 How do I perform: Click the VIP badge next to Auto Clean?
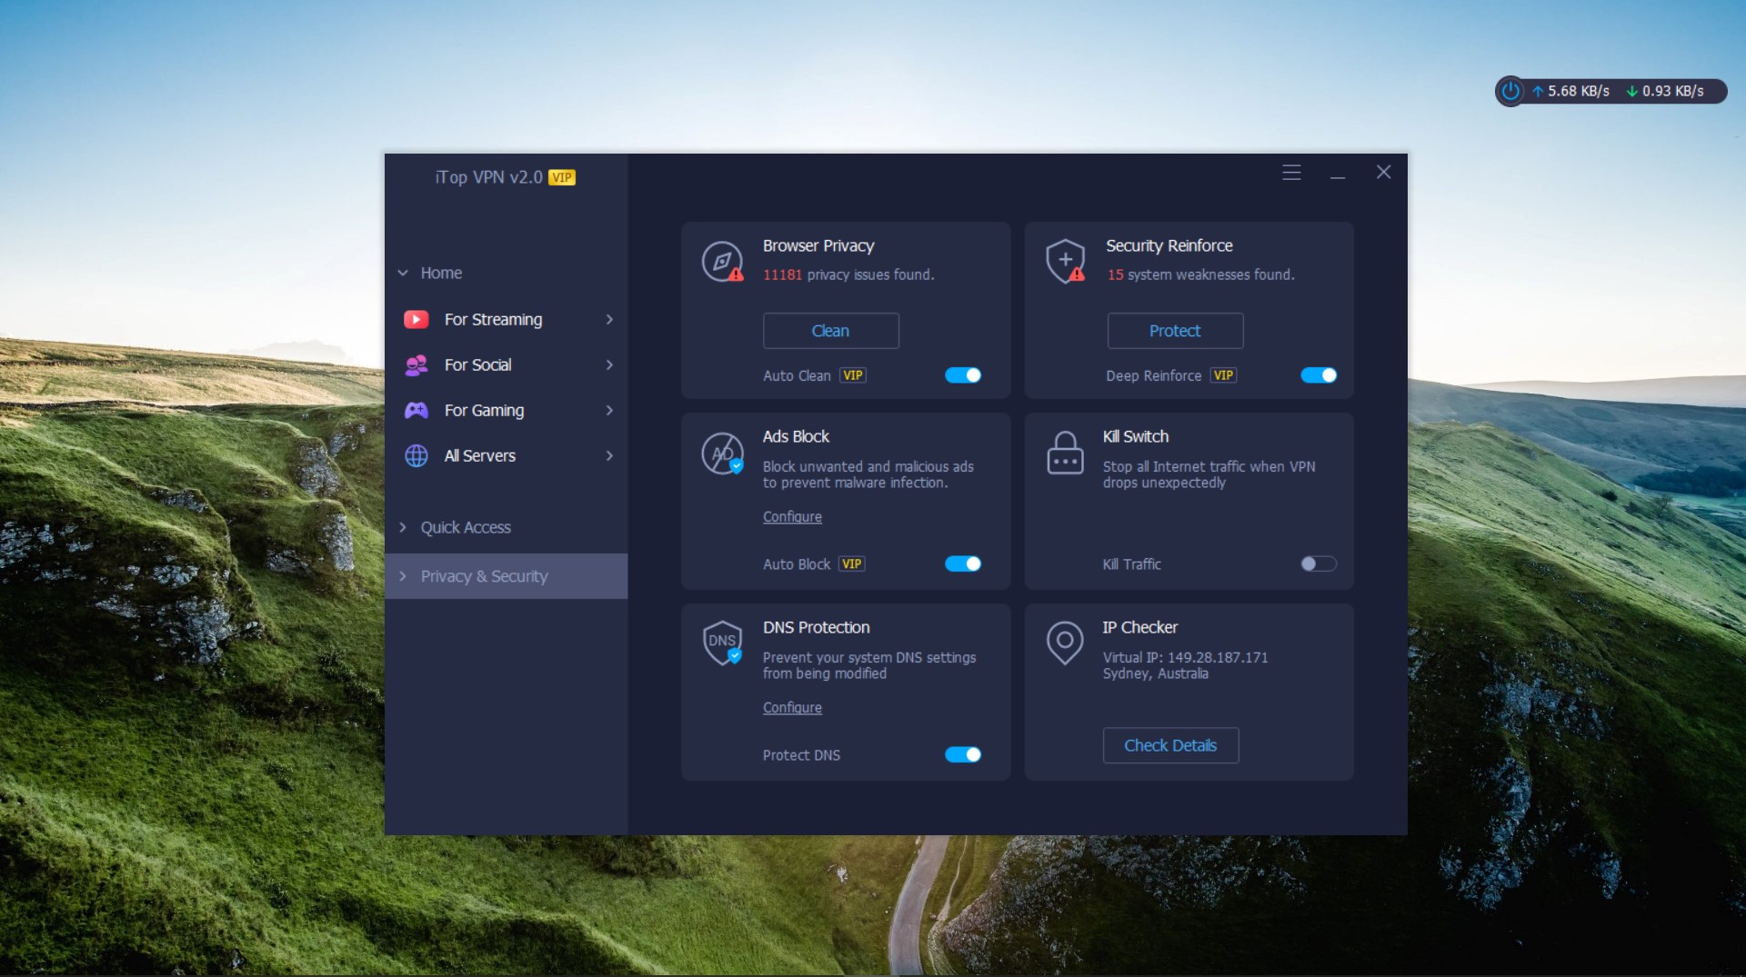[x=853, y=375]
